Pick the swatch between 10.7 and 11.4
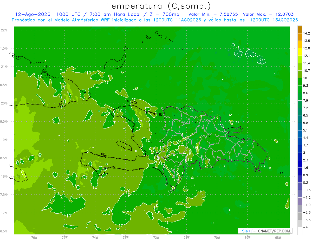 click(x=300, y=67)
